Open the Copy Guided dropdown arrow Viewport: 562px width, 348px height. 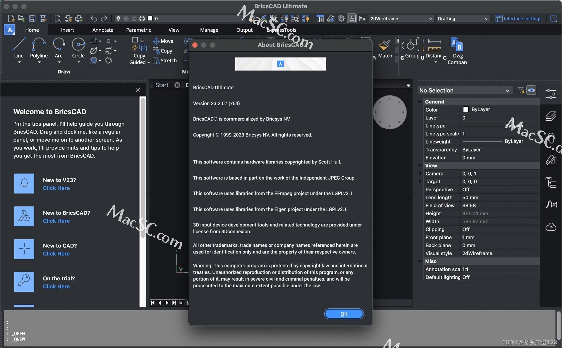149,62
